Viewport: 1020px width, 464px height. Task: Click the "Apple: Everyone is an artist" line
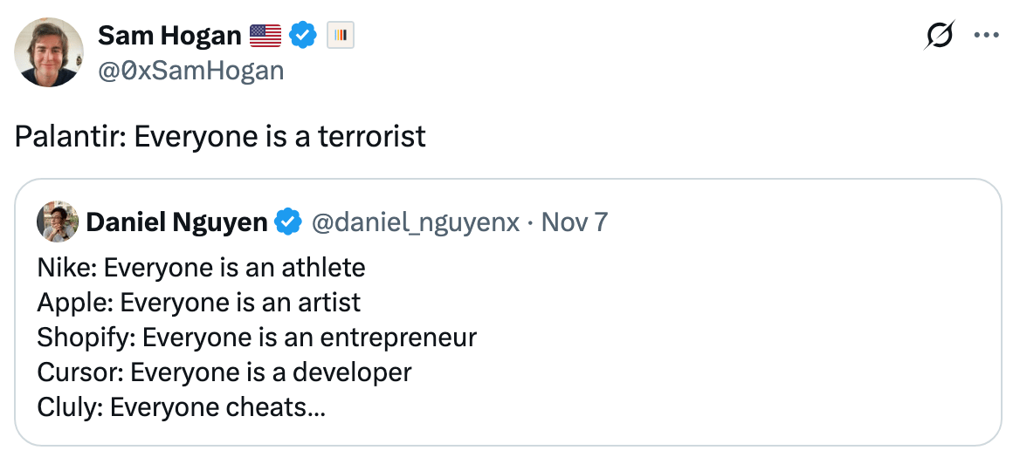pos(198,303)
